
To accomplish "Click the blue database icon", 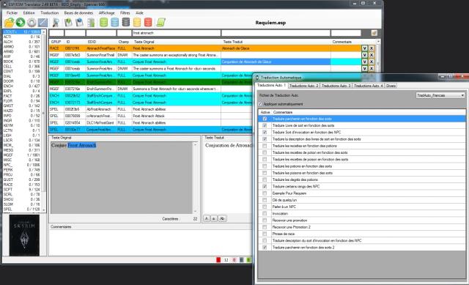I will coord(114,23).
